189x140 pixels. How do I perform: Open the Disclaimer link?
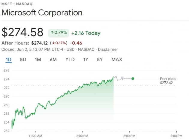click(109, 49)
